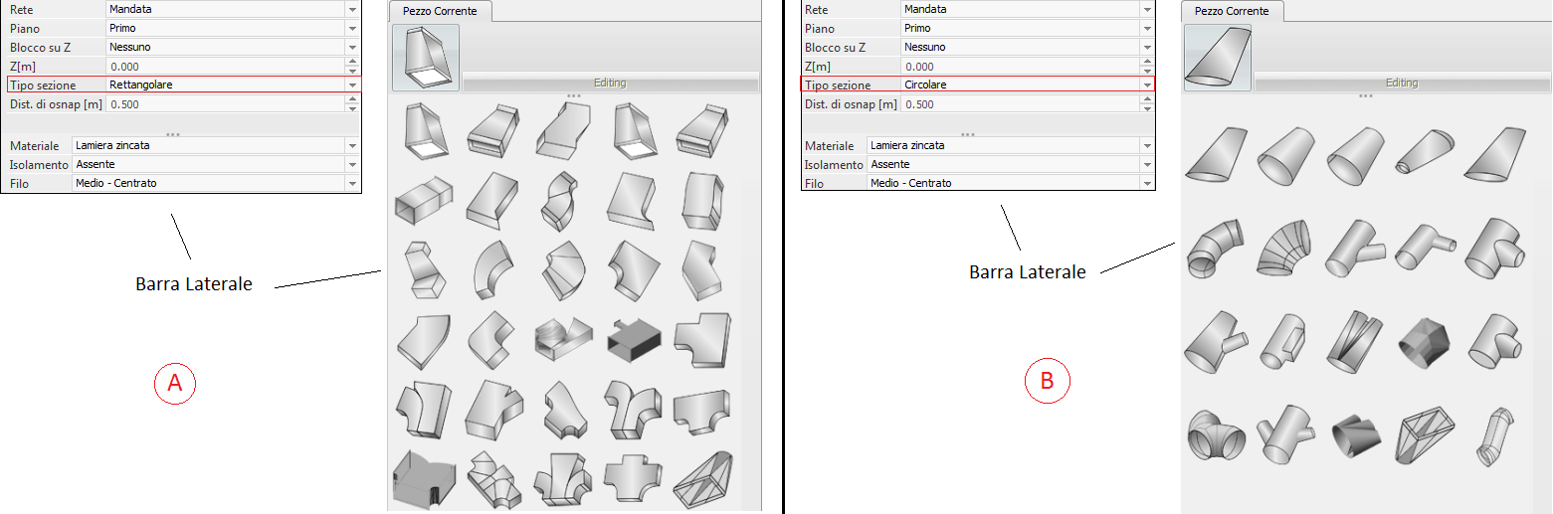Screen dimensions: 1553x514
Task: Open the Tipo sezione dropdown showing Circolare
Action: (1147, 86)
